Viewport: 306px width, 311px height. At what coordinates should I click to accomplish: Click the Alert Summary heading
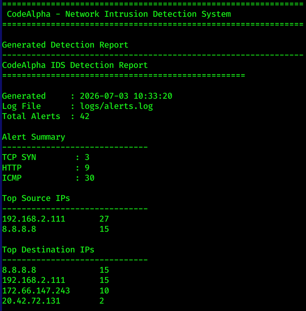click(33, 137)
